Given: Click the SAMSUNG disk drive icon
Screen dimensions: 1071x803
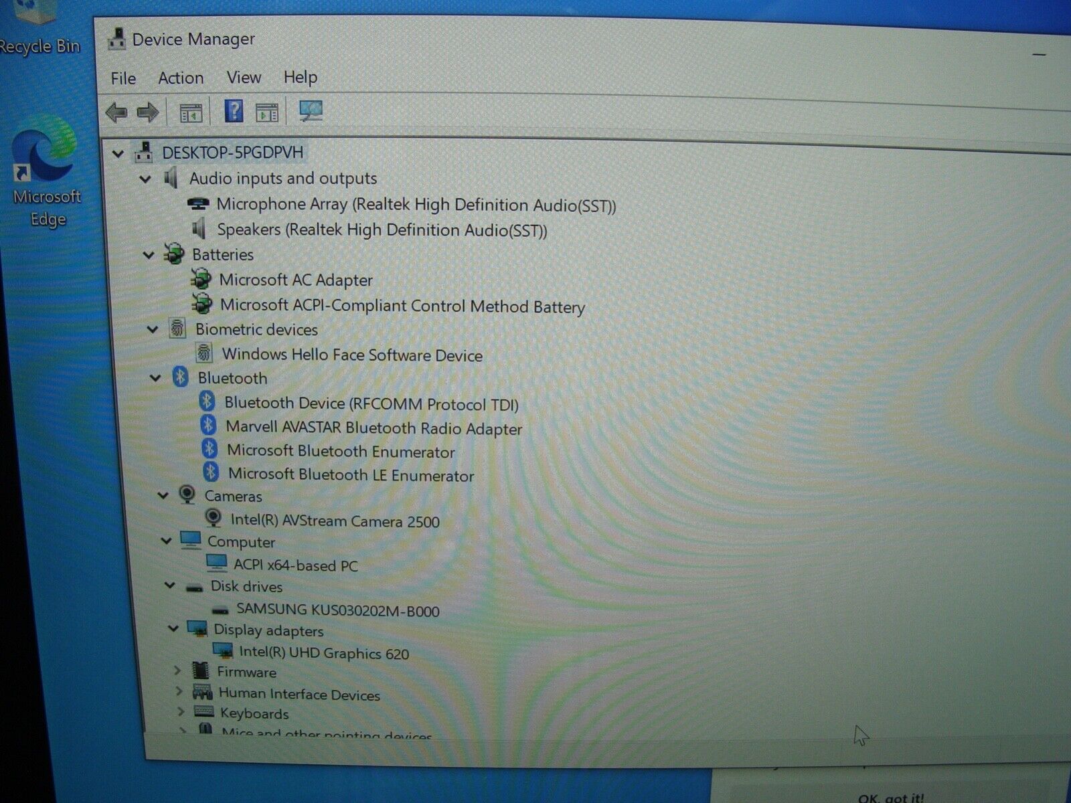Looking at the screenshot, I should [220, 610].
